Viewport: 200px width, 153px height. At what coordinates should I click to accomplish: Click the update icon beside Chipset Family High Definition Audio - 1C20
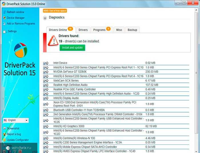click(47, 94)
